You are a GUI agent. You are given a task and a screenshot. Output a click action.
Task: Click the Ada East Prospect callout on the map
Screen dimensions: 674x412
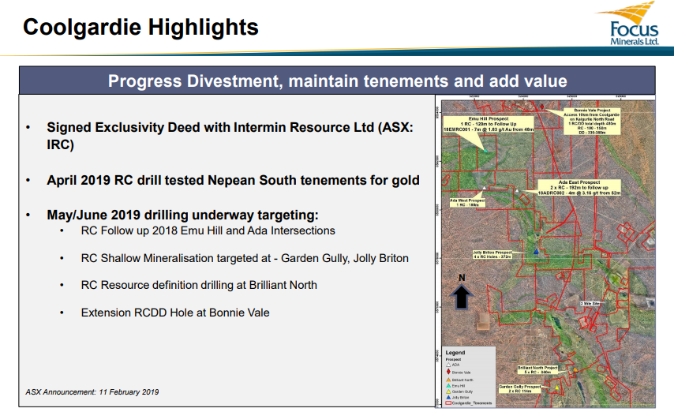coord(579,188)
